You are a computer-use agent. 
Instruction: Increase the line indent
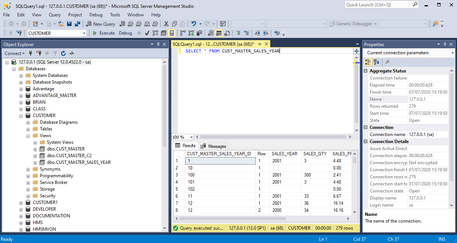(265, 33)
